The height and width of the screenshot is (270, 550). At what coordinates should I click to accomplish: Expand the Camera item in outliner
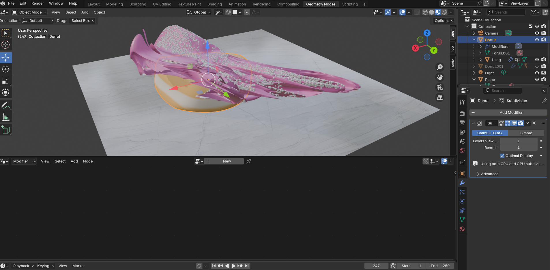474,33
